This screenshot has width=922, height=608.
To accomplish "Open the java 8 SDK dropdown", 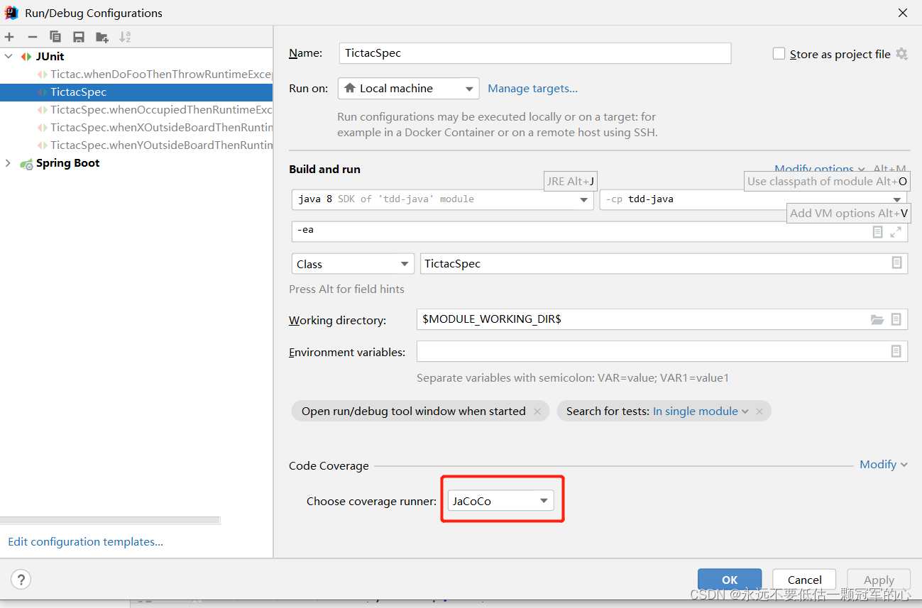I will click(x=442, y=199).
